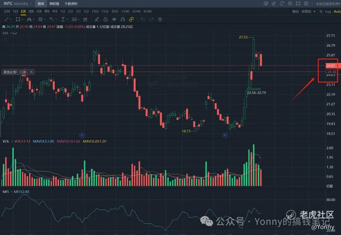The width and height of the screenshot is (341, 235).
Task: Toggle the yellow linked drawings icon
Action: click(x=131, y=19)
